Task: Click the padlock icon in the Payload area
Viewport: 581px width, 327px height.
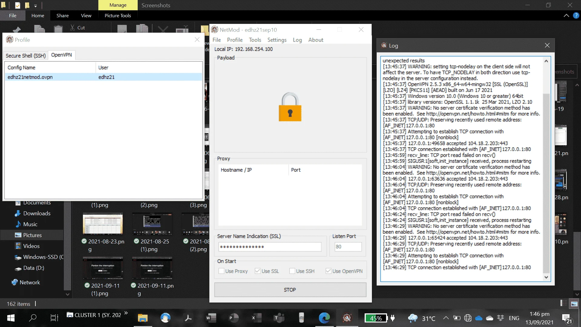Action: pos(290,107)
